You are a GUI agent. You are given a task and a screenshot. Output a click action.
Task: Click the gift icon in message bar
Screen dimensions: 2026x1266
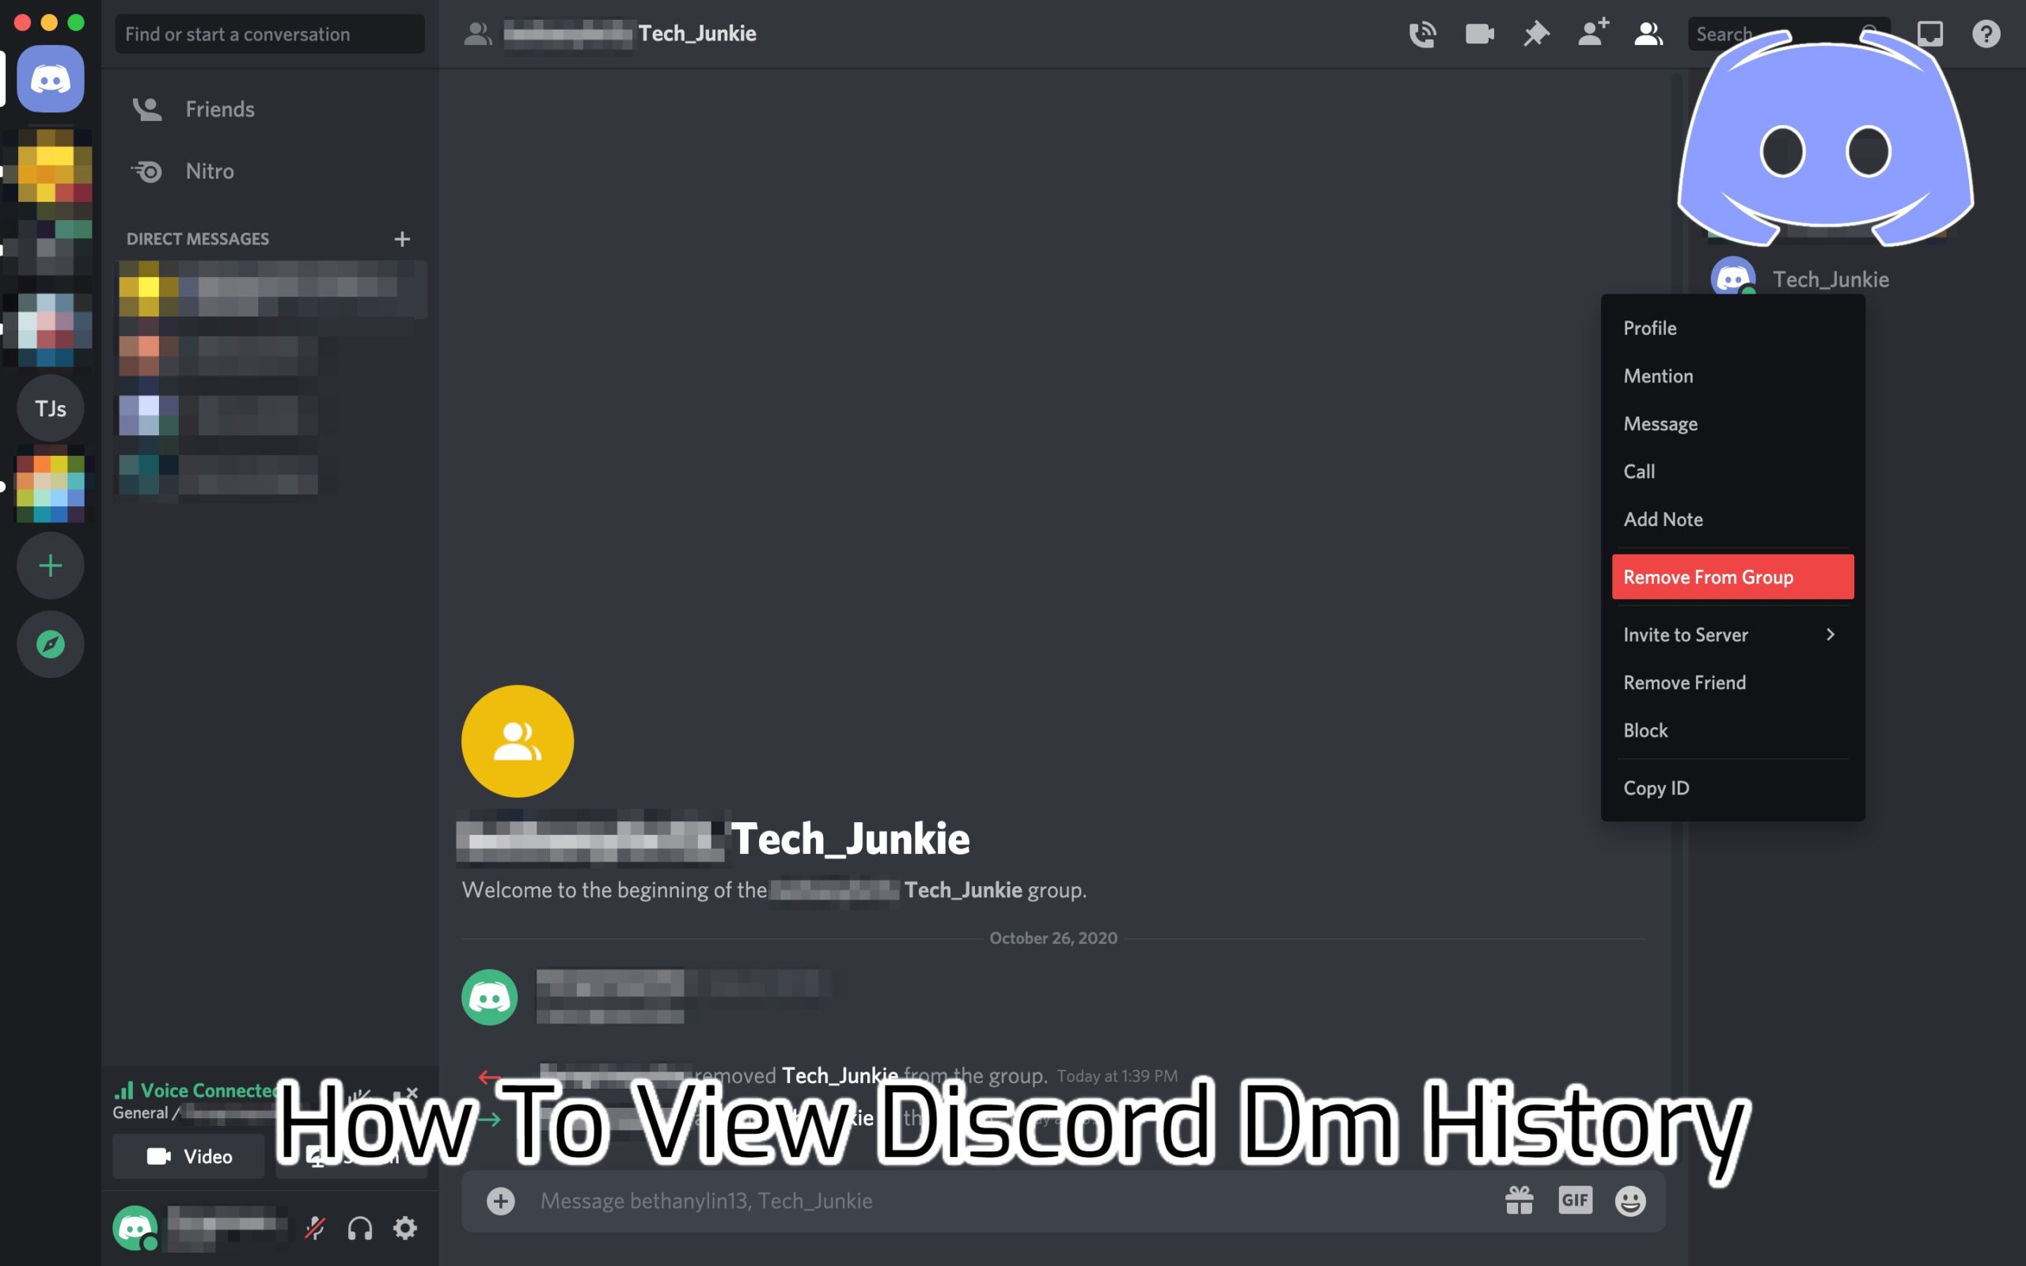point(1517,1199)
